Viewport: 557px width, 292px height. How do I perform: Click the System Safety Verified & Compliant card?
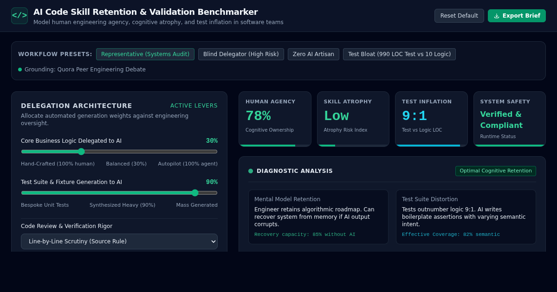pos(510,119)
